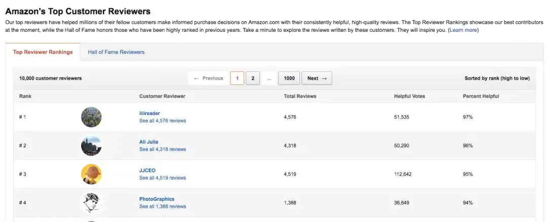Open JJCEO's avatar image
This screenshot has width=547, height=222.
coord(91,174)
